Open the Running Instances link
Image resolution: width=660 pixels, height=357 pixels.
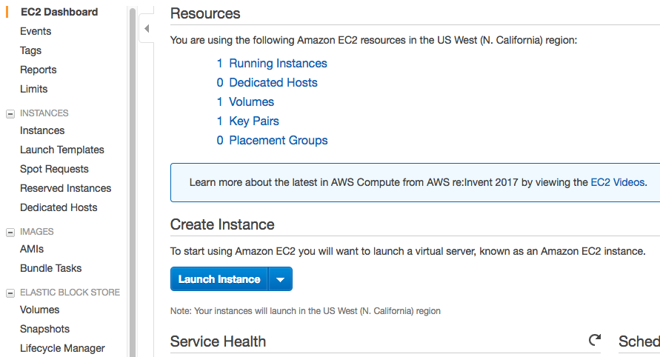tap(278, 64)
